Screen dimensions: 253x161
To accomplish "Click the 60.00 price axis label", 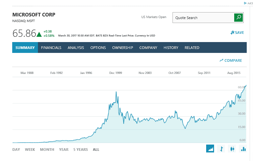I will coord(241,87).
